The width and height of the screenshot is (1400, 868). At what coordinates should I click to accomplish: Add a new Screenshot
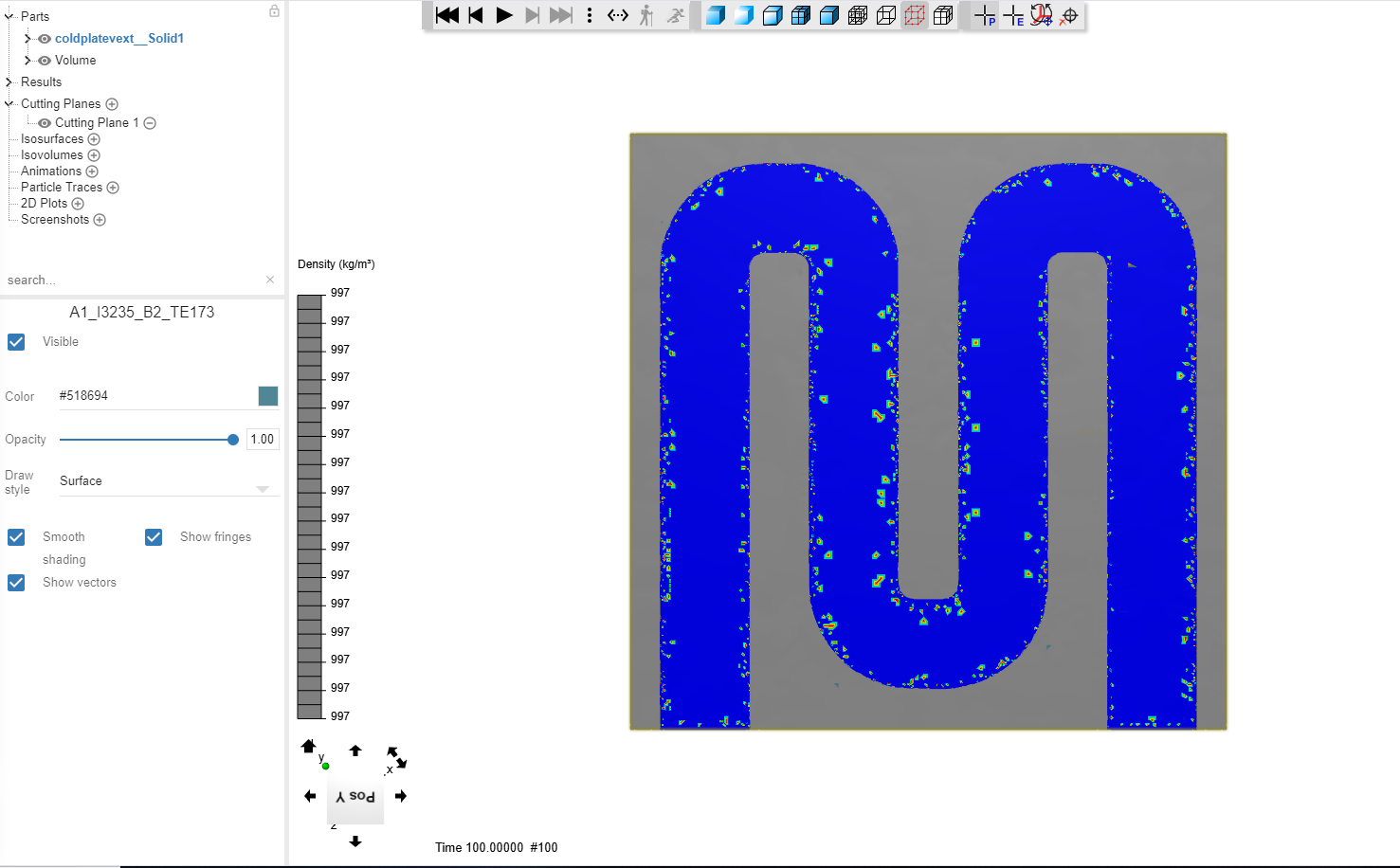coord(100,220)
